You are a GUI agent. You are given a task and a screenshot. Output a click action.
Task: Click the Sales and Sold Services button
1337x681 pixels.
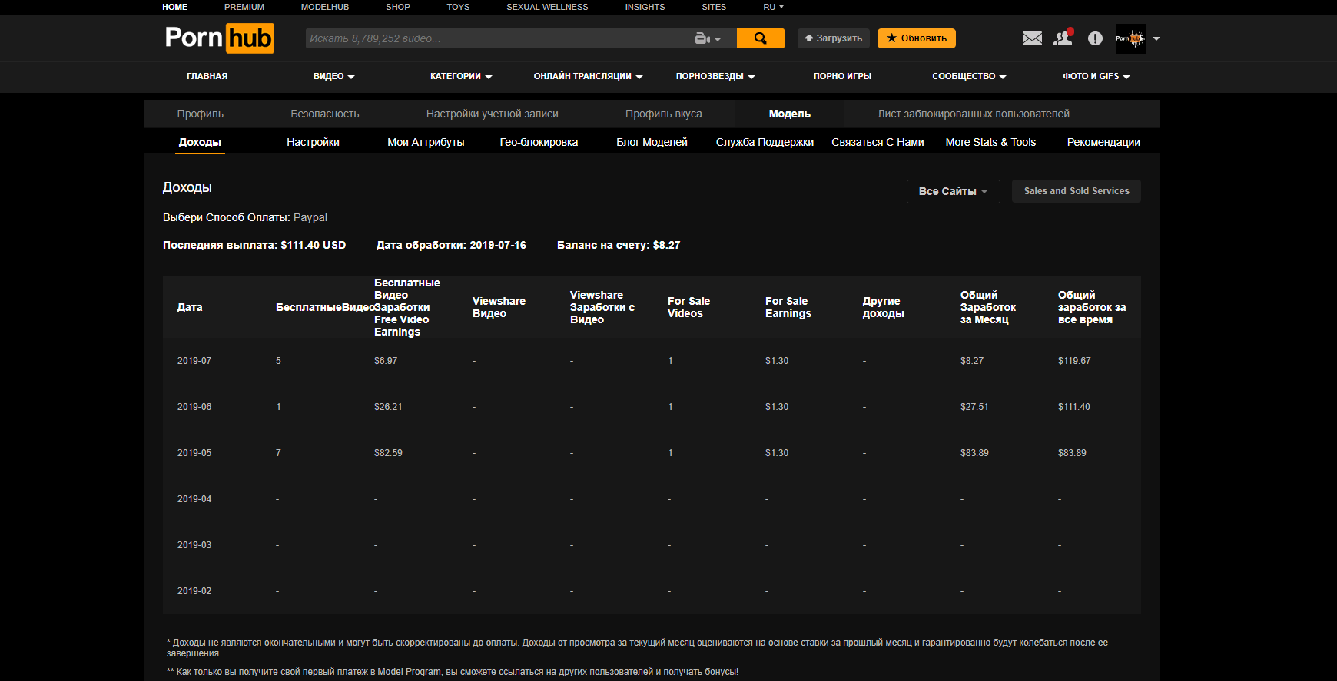pos(1076,191)
